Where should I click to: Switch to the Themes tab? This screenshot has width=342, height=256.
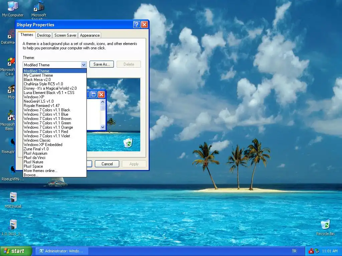[27, 35]
